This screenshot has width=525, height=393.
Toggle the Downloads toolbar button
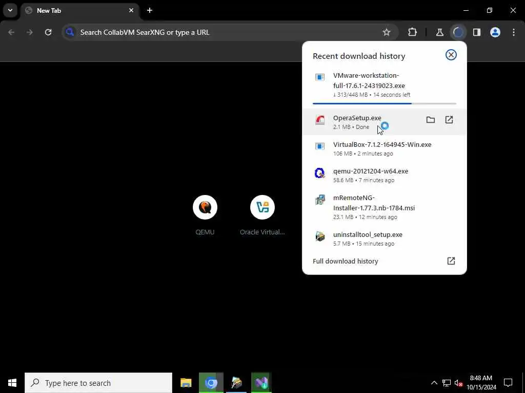click(x=458, y=32)
